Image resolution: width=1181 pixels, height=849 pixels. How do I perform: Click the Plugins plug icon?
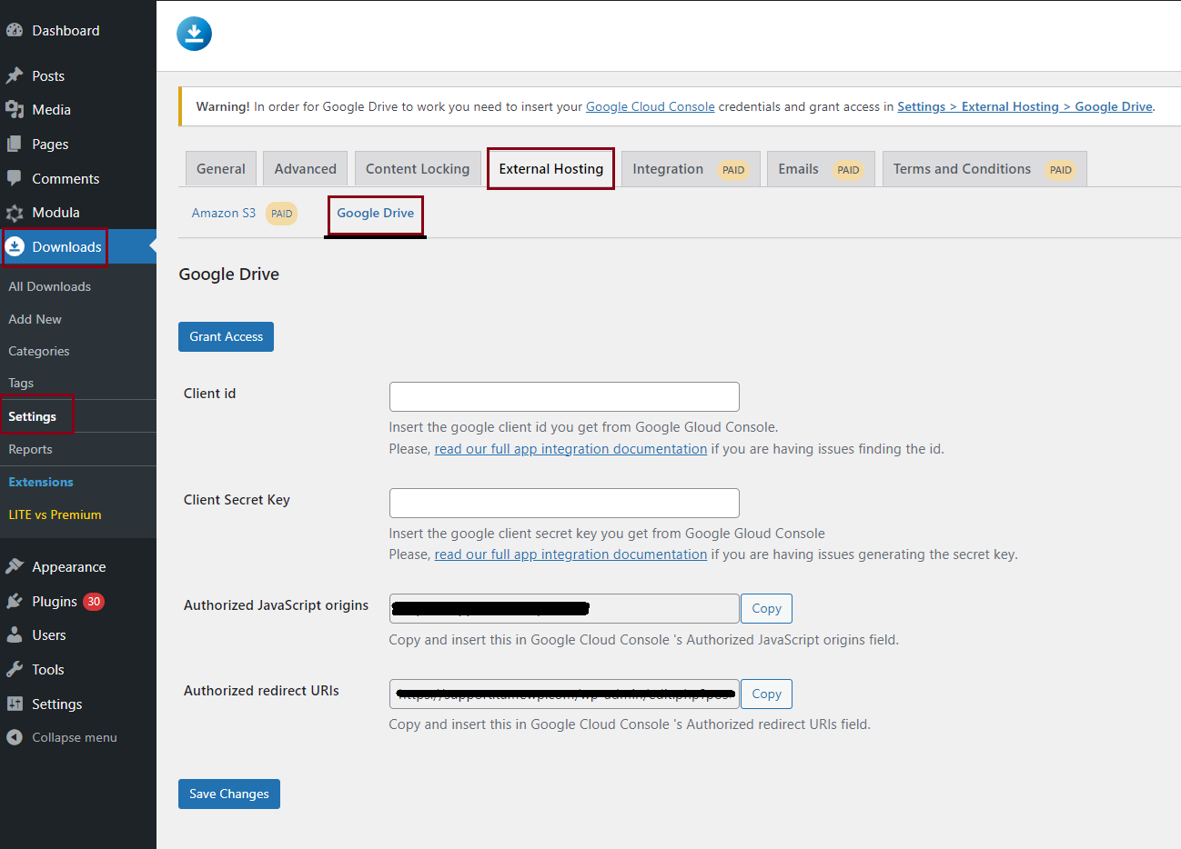15,601
